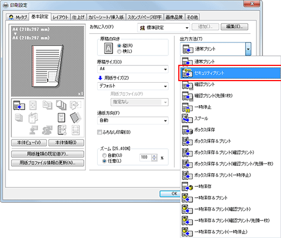Click the ボックス保存＆プリント icon
The width and height of the screenshot is (281, 238).
click(x=187, y=141)
